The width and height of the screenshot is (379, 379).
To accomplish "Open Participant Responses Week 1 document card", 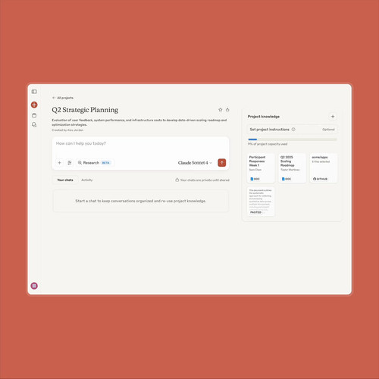I will pyautogui.click(x=261, y=168).
